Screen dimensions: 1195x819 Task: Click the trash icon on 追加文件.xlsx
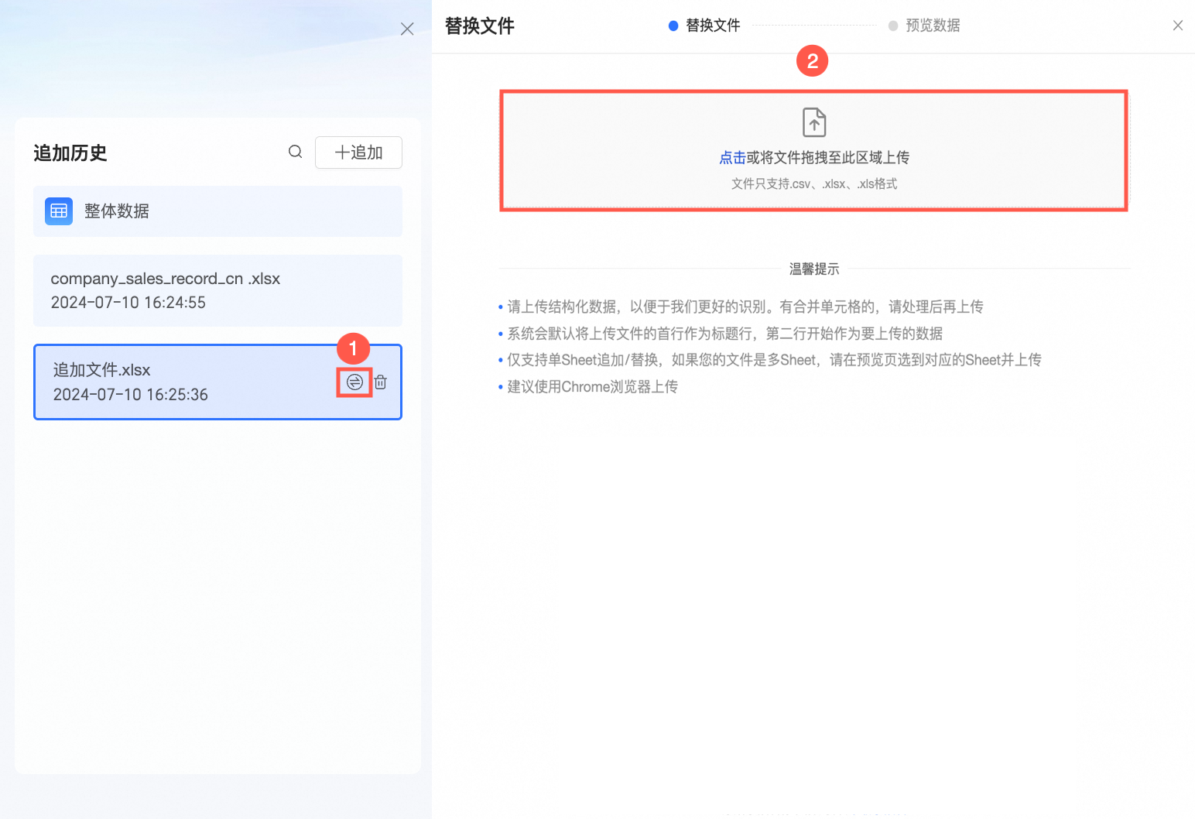click(x=381, y=382)
